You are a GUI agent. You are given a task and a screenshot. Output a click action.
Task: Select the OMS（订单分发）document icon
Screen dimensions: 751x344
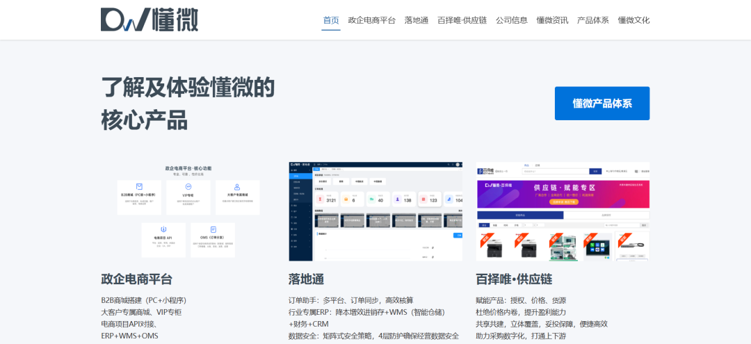[x=213, y=229]
